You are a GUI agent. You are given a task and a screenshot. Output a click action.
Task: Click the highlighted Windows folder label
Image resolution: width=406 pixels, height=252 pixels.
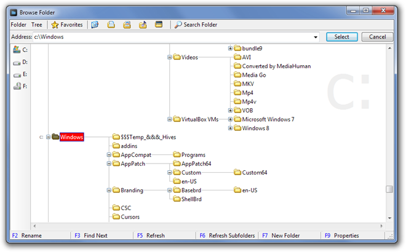point(72,137)
